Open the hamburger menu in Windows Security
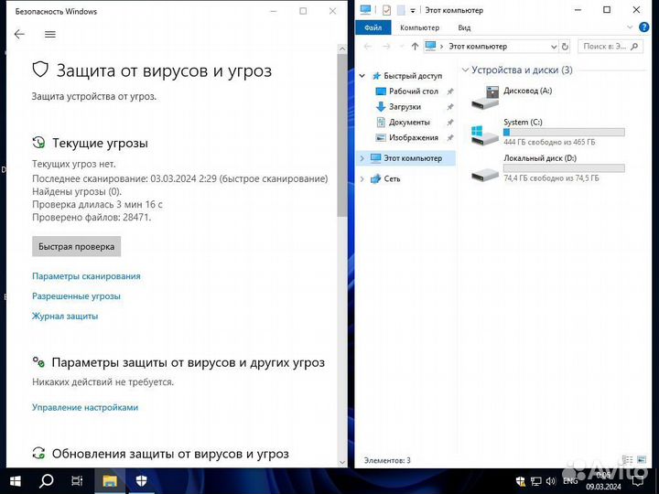The image size is (659, 494). point(50,34)
